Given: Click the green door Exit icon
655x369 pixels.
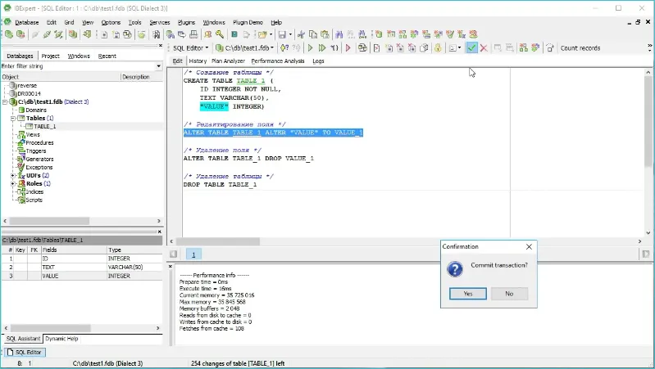Looking at the screenshot, I should click(x=87, y=34).
